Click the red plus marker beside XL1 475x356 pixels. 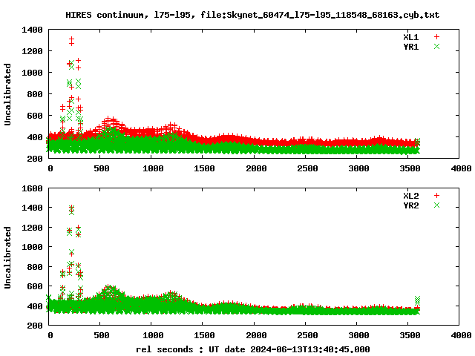(x=436, y=36)
